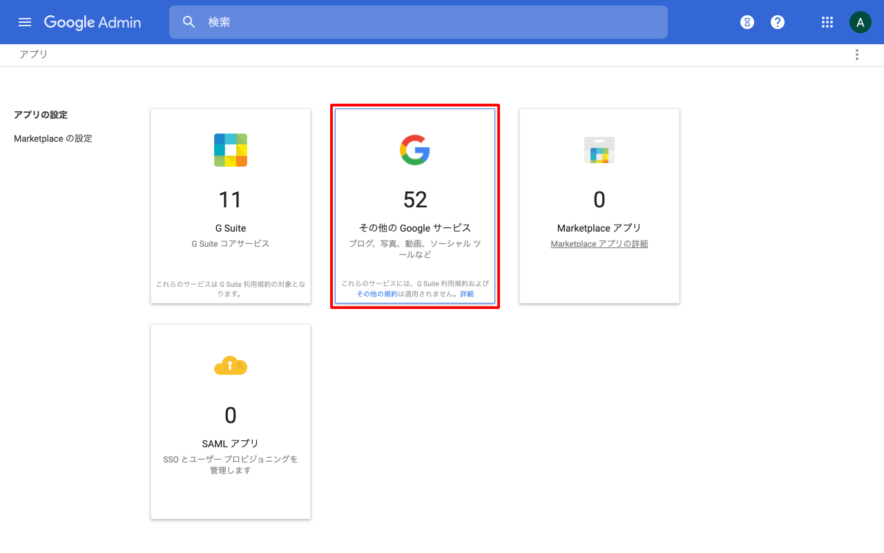
Task: Open the その他の規約 link
Action: pyautogui.click(x=377, y=294)
